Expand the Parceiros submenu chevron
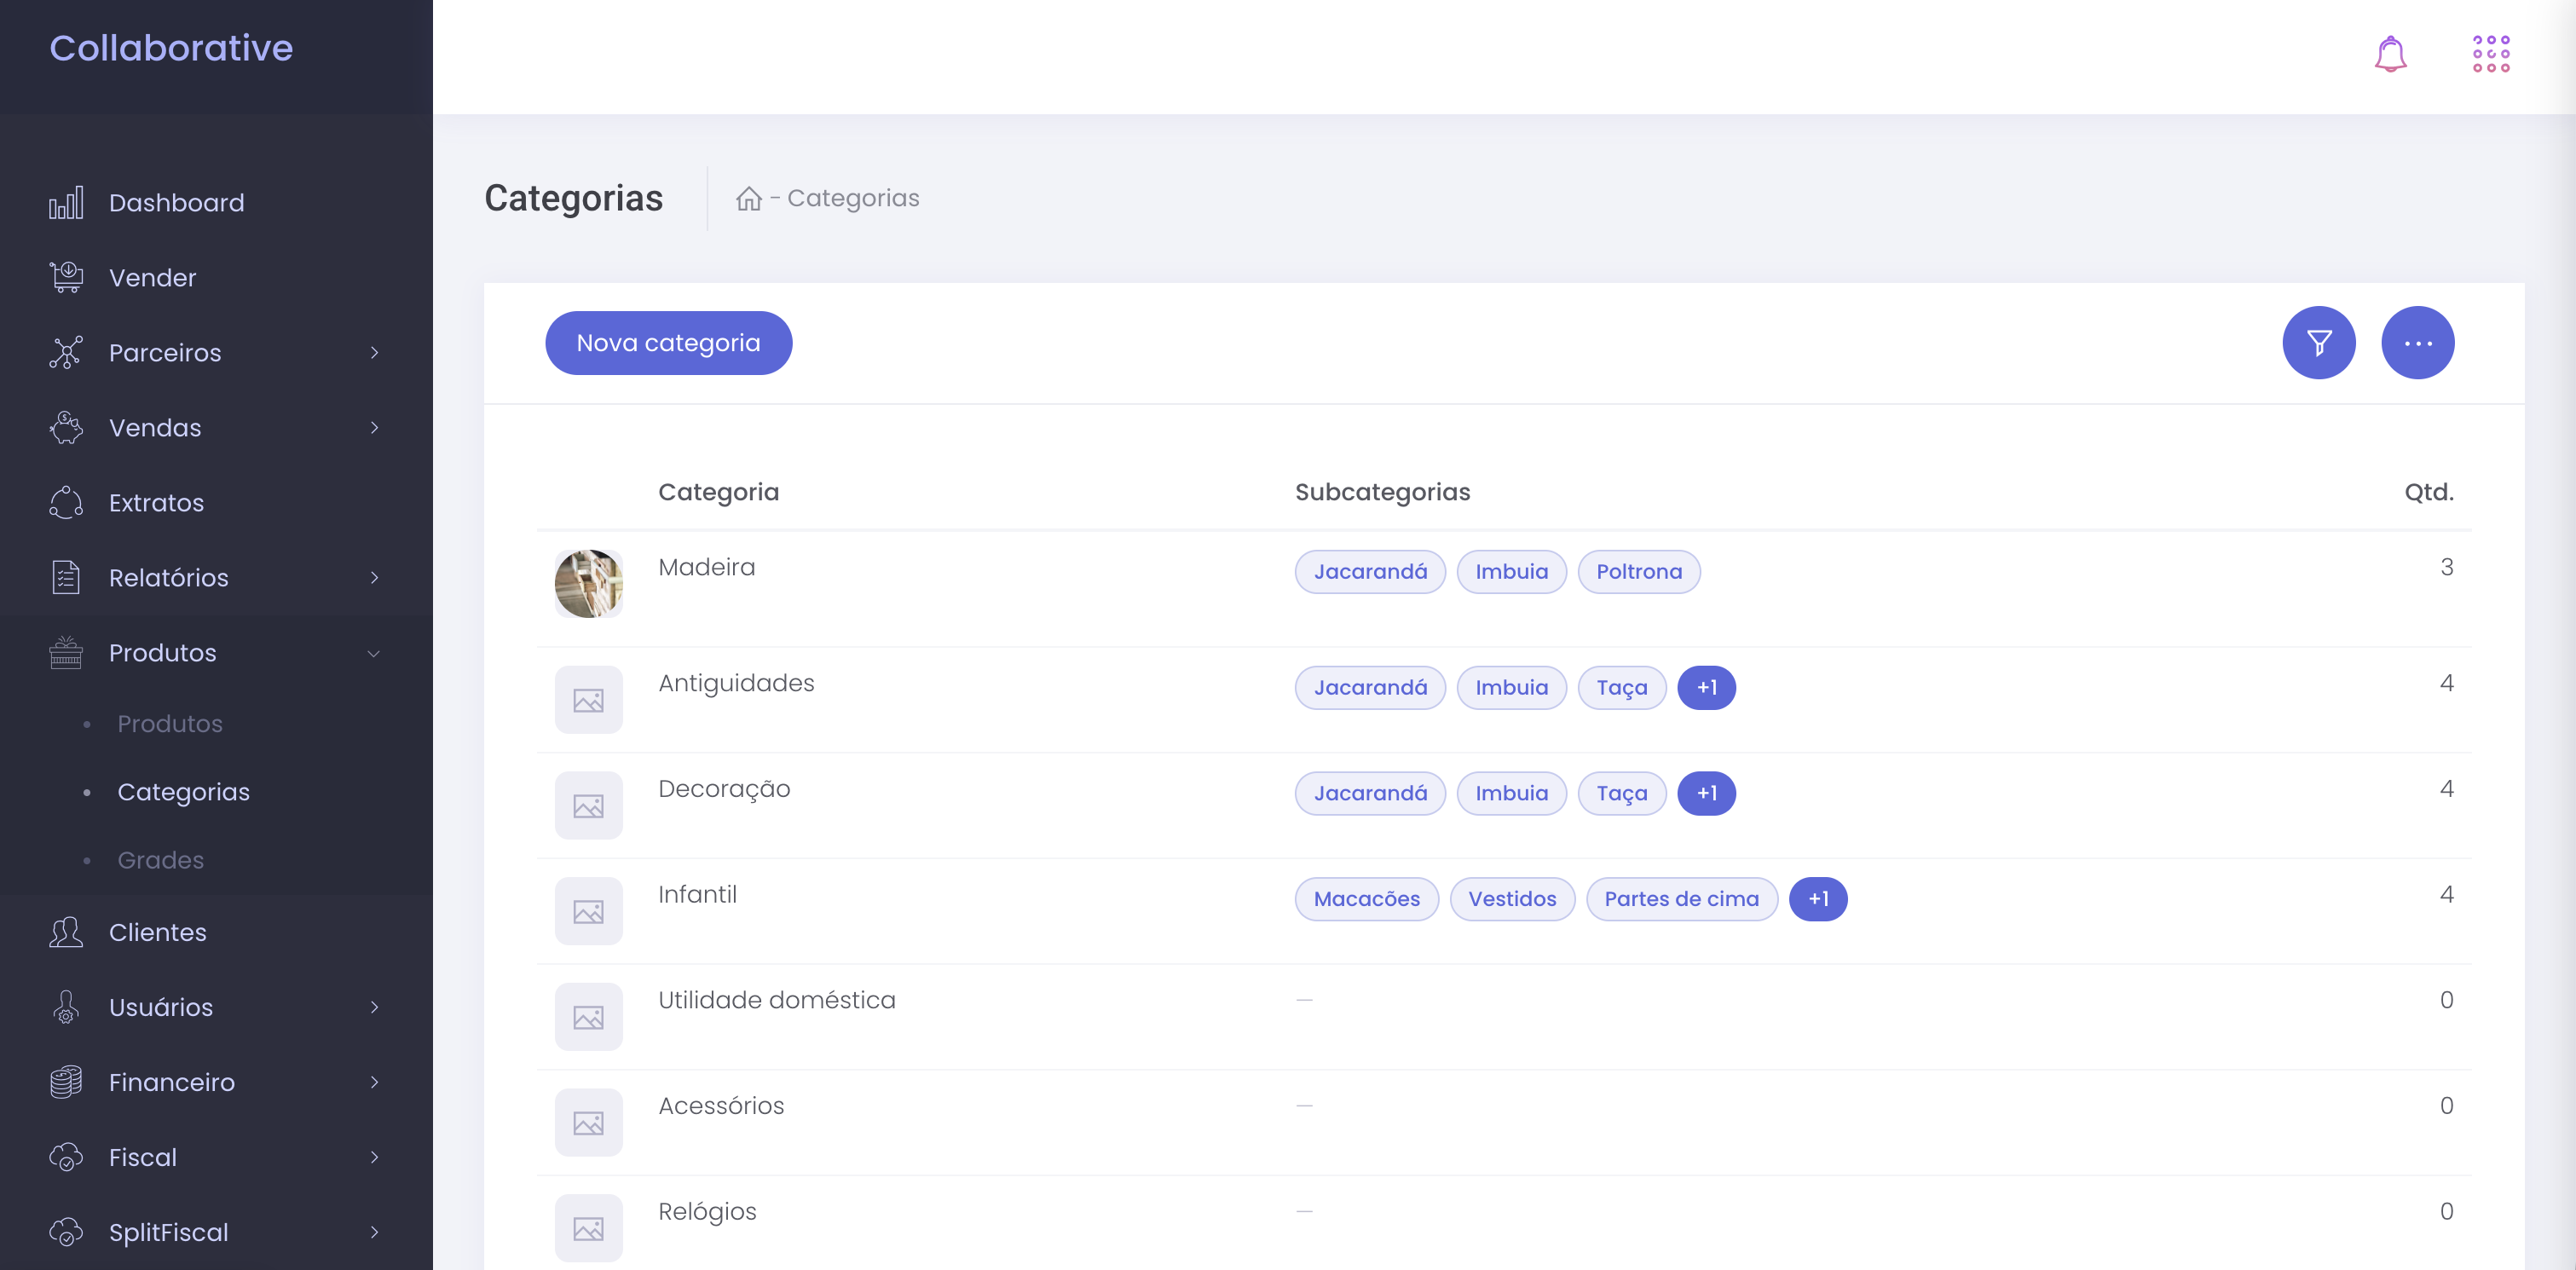This screenshot has height=1270, width=2576. [x=375, y=352]
